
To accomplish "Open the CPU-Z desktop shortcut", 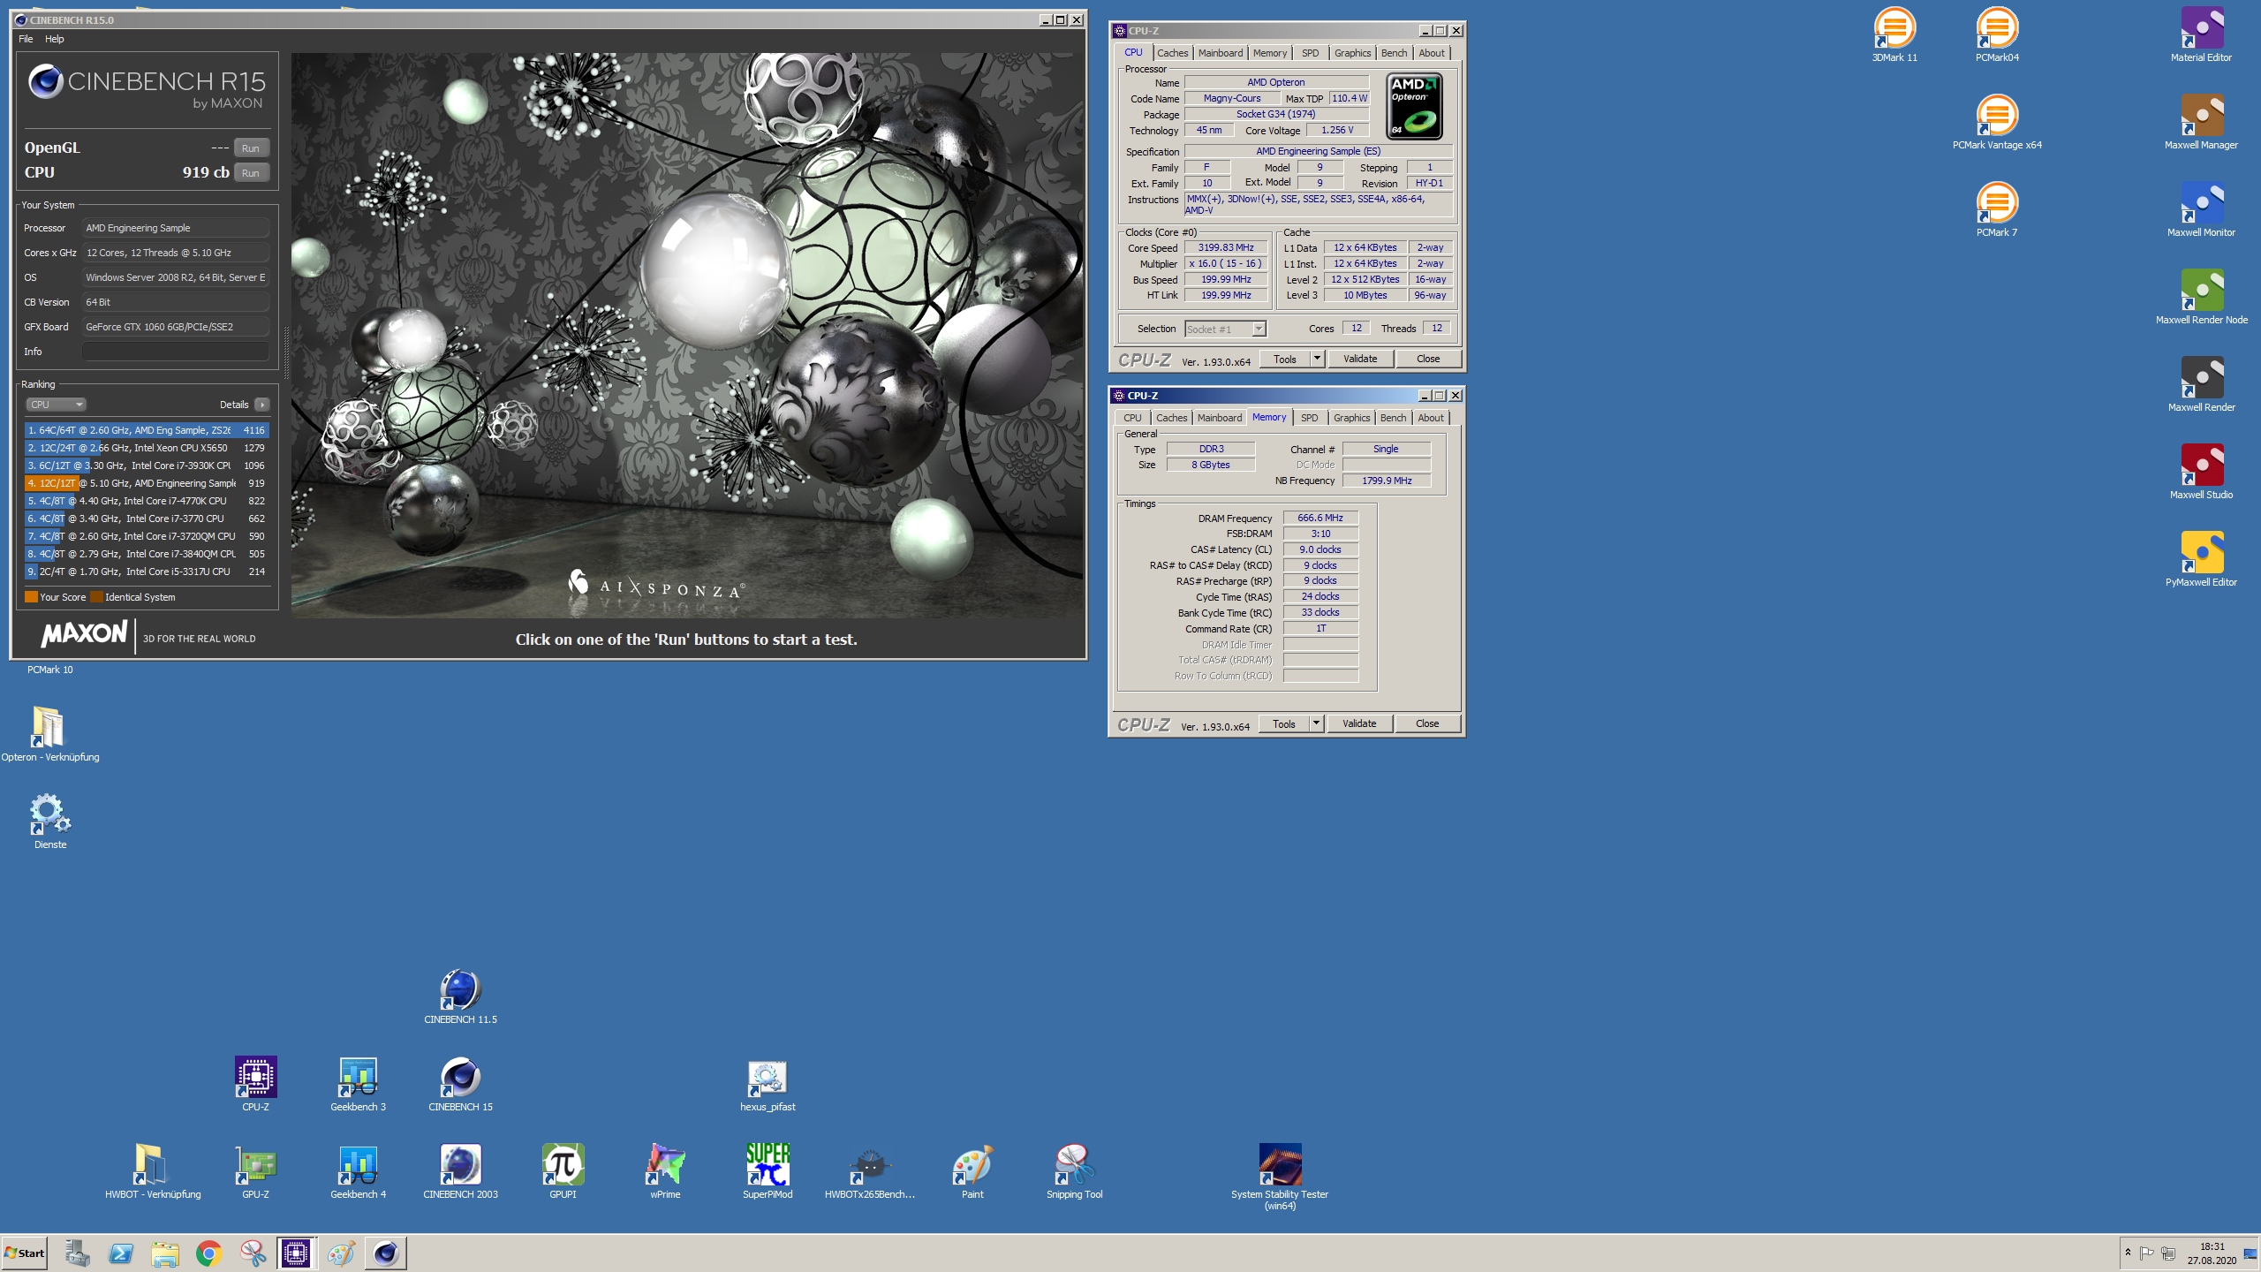I will pos(255,1084).
